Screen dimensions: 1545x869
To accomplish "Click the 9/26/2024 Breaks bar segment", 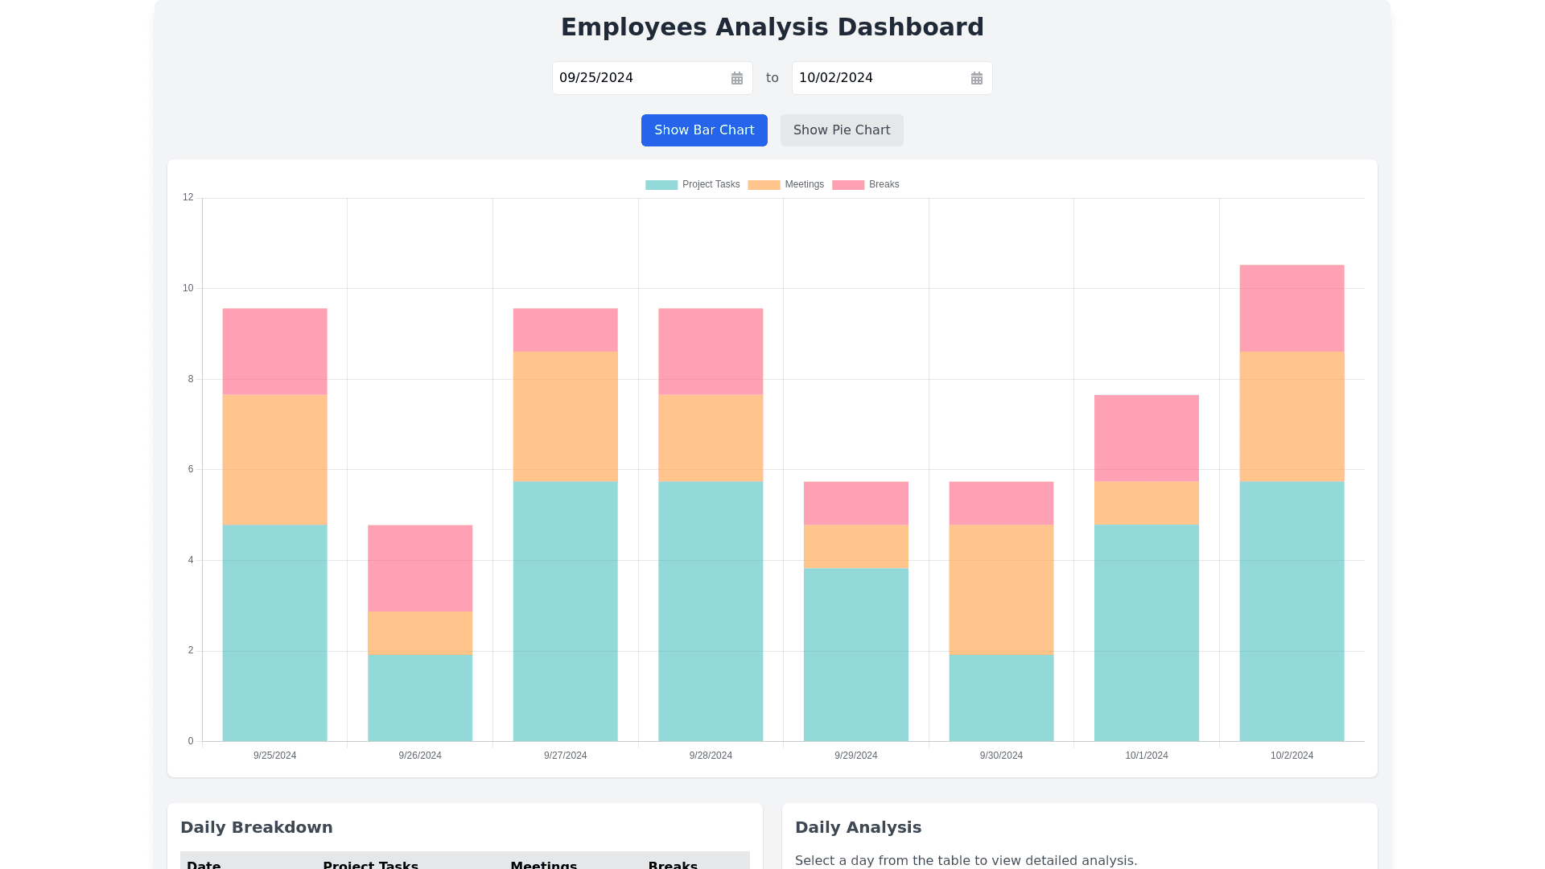I will click(420, 568).
